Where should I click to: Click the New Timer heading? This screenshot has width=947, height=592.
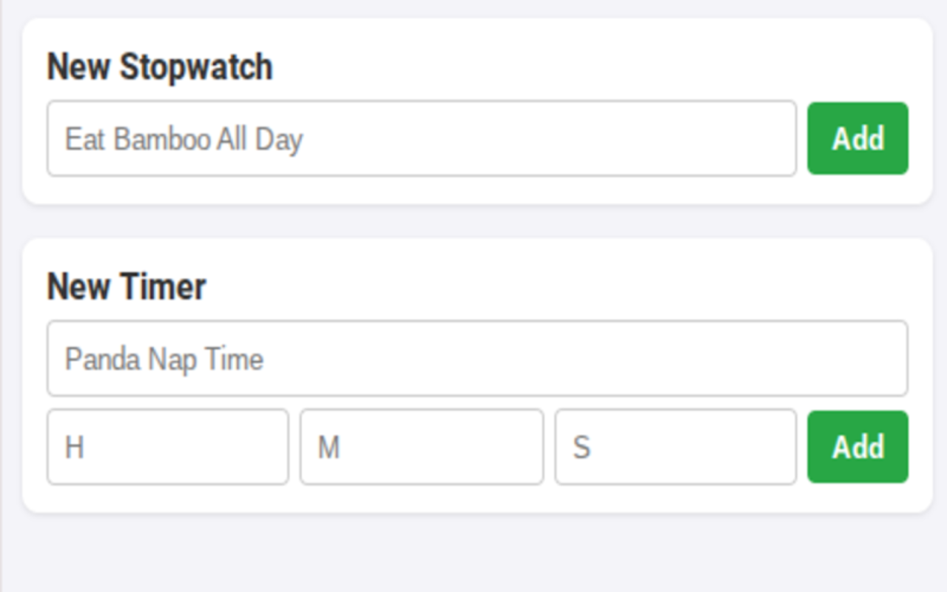click(127, 286)
